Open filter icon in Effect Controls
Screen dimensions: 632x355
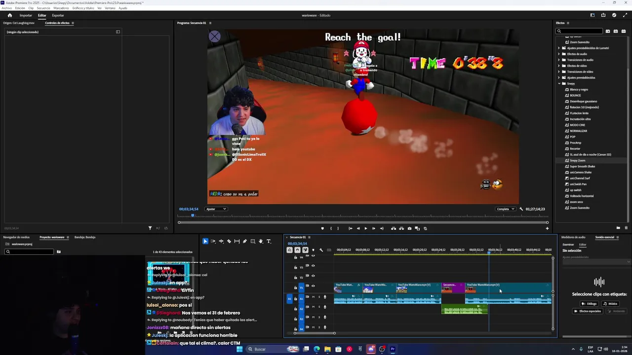click(150, 228)
